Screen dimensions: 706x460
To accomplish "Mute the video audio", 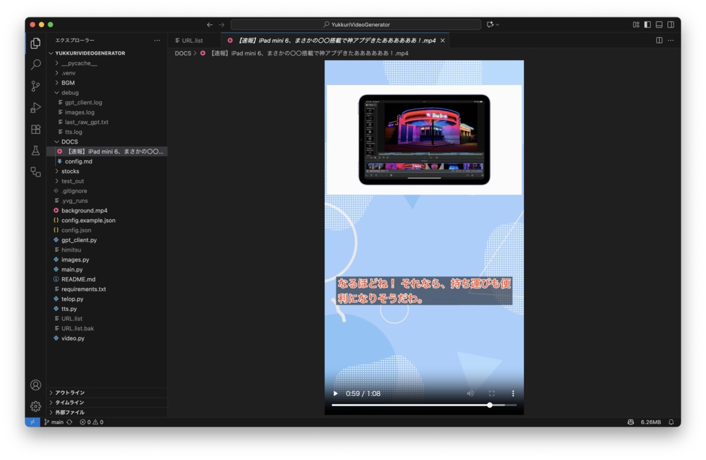I will (470, 392).
